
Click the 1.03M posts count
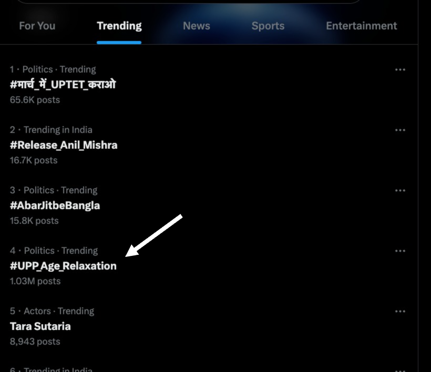35,281
